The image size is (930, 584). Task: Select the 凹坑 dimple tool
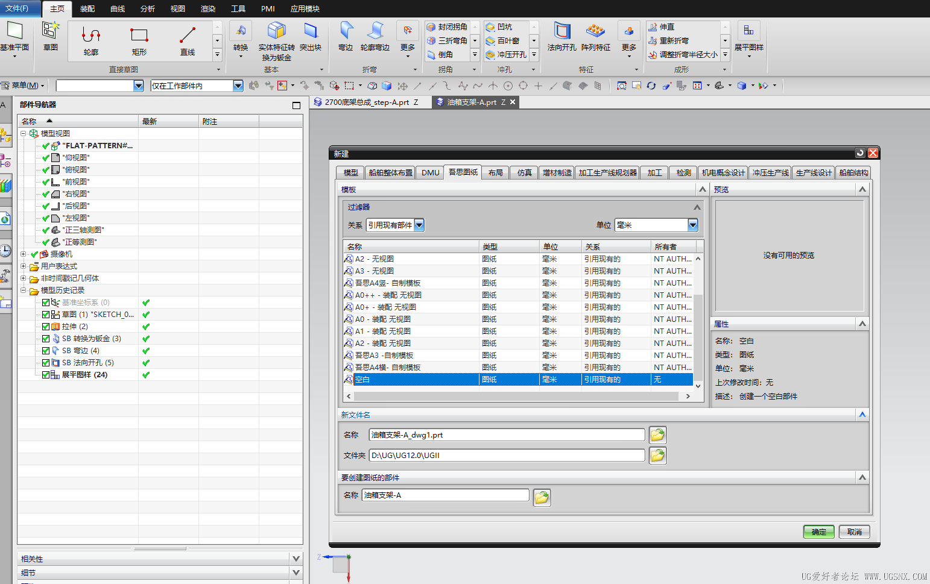point(499,27)
